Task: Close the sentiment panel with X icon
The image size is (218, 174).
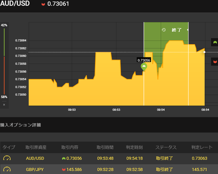Action: [4, 105]
